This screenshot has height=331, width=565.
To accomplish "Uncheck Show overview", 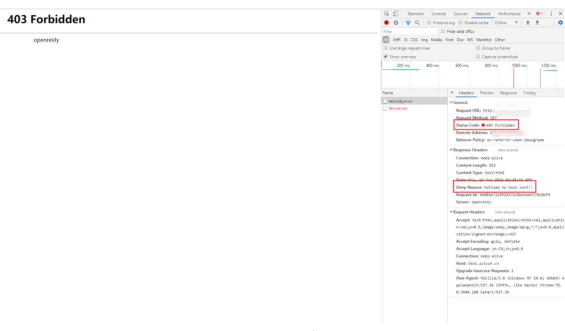I will [385, 56].
